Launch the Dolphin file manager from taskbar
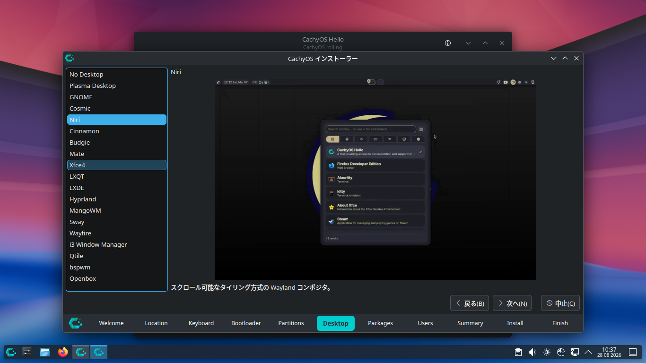Image resolution: width=646 pixels, height=363 pixels. pos(45,352)
